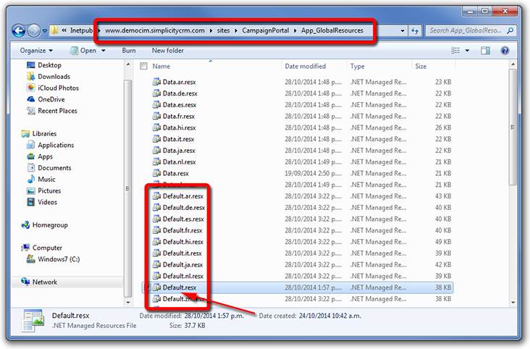Screen dimensions: 530x349
Task: Click the App_GlobalResources breadcrumb segment
Action: pyautogui.click(x=332, y=30)
